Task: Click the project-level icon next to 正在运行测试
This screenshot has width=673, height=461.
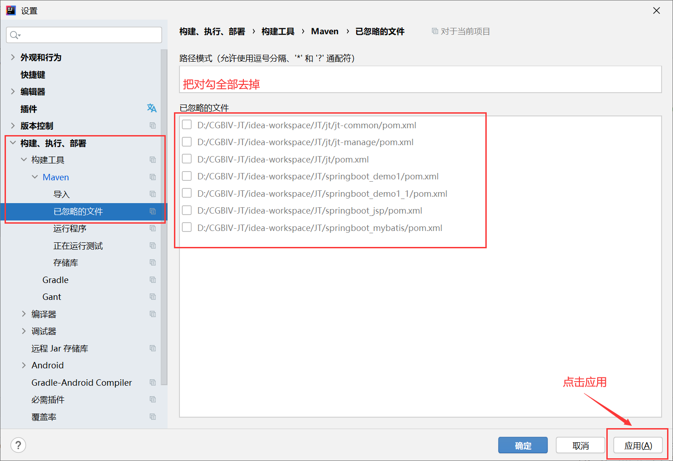Action: tap(153, 246)
